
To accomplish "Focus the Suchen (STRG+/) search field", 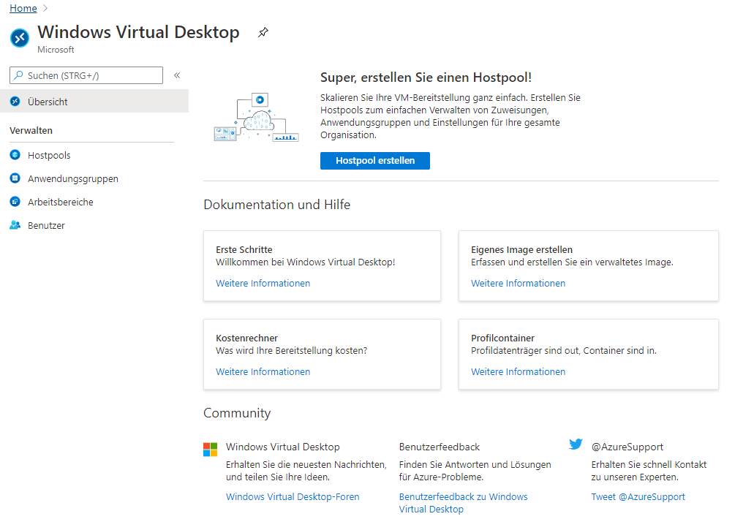I will pyautogui.click(x=86, y=75).
